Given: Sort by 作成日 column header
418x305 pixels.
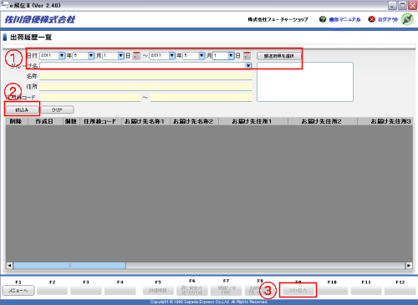Looking at the screenshot, I should coord(44,121).
